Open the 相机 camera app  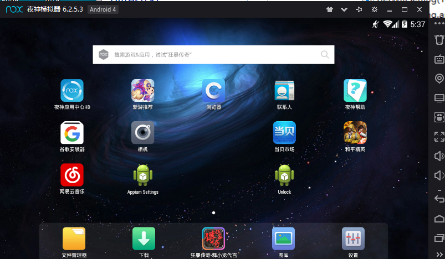[x=143, y=133]
